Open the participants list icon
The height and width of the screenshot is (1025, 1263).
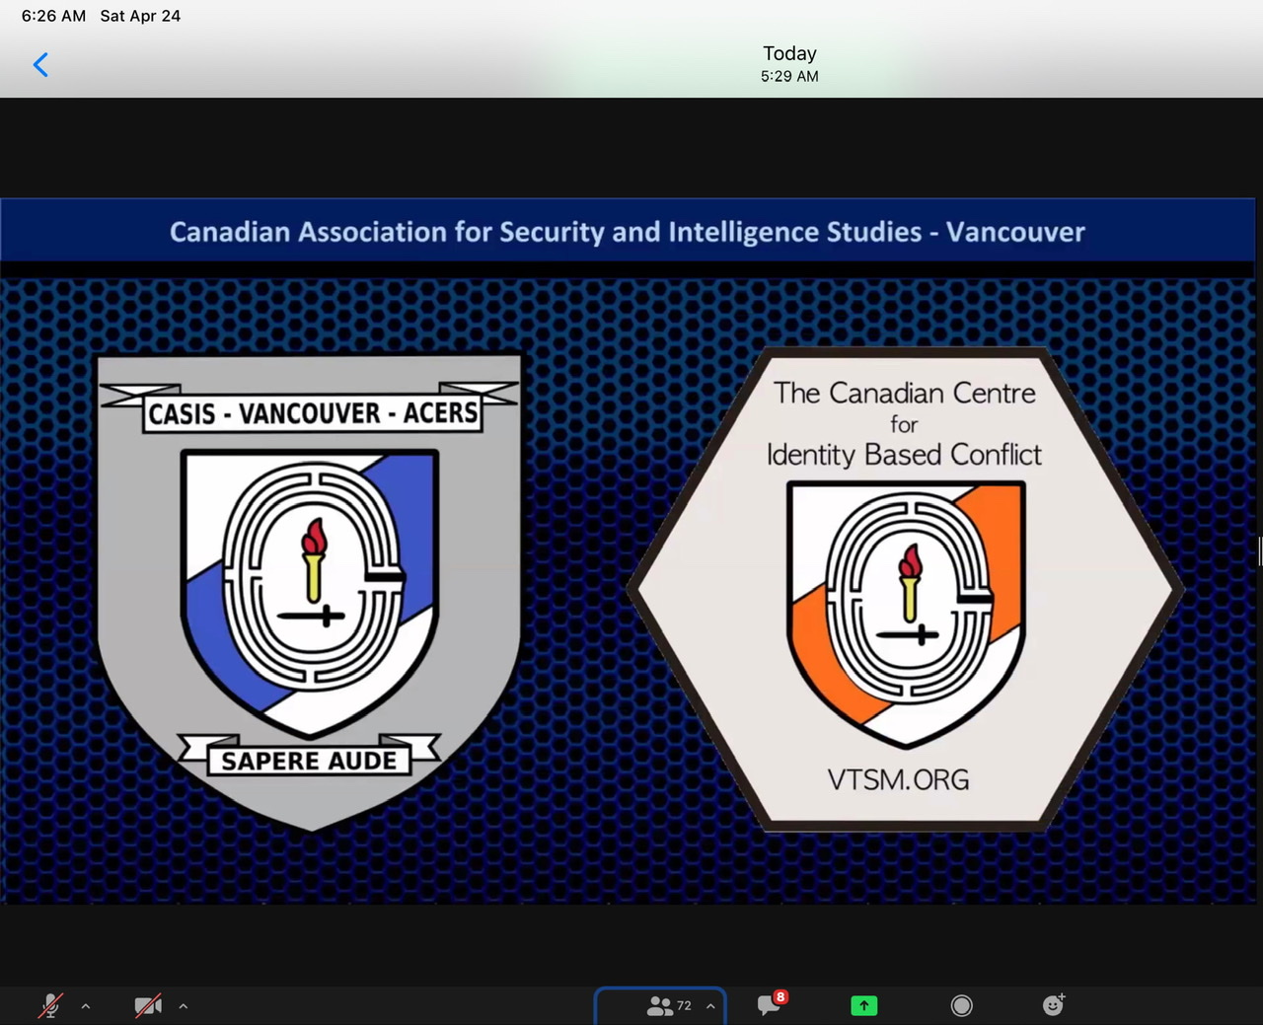click(x=658, y=1005)
